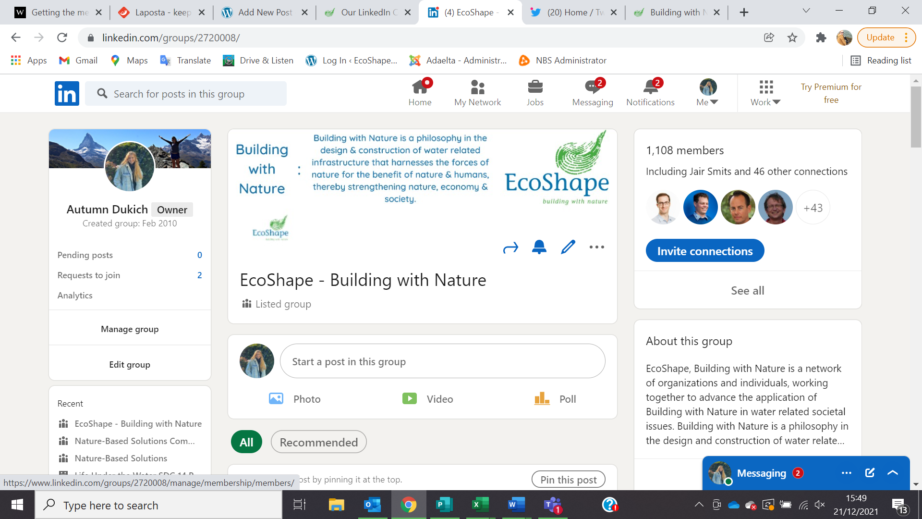The height and width of the screenshot is (519, 922).
Task: Compose new message in Messaging overlay
Action: pos(870,473)
